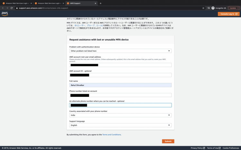Click the browser back arrow
The image size is (241, 150).
[x=3, y=8]
